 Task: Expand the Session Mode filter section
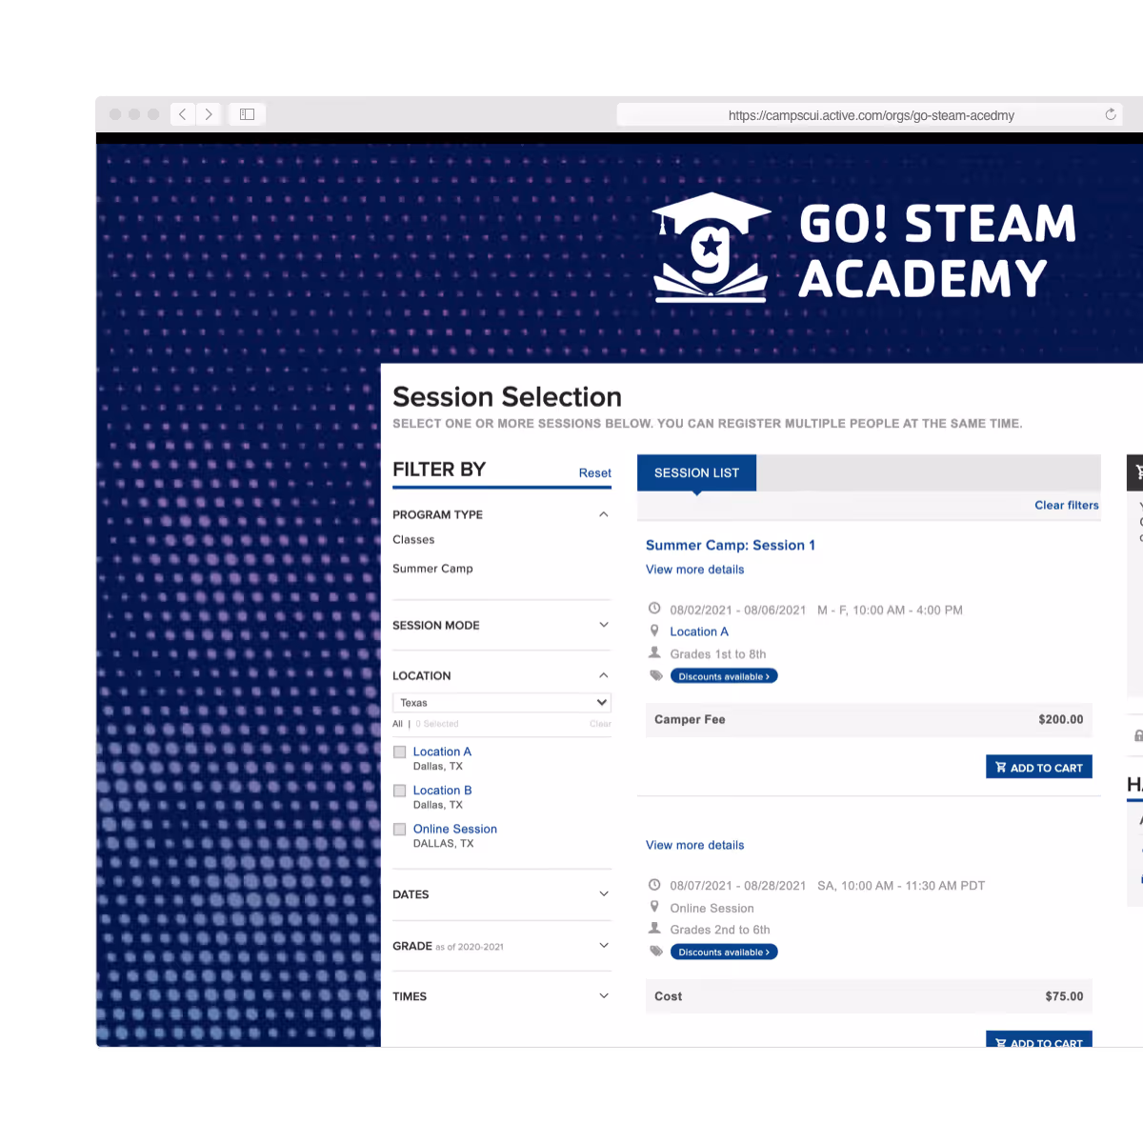click(603, 625)
